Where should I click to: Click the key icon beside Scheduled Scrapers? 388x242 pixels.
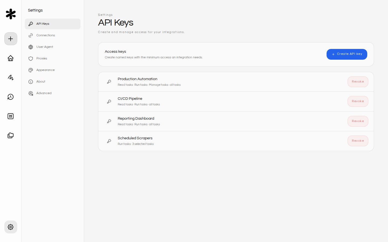109,141
